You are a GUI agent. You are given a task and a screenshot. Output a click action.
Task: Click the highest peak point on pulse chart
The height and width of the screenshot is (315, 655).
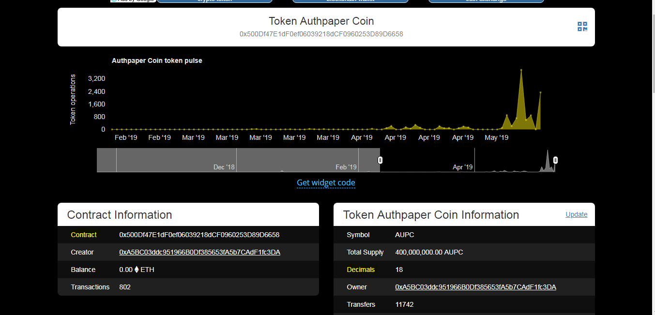[521, 70]
